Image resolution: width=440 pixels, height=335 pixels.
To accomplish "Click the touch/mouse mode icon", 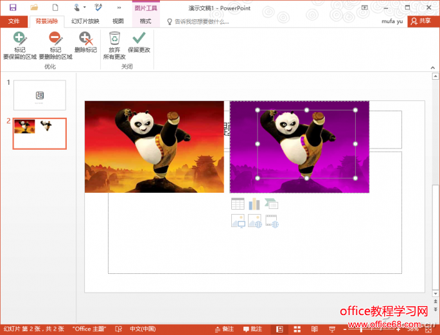I will pyautogui.click(x=76, y=8).
